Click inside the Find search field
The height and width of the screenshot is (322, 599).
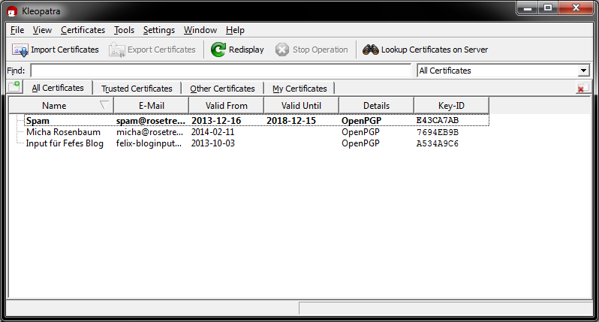[x=221, y=71]
